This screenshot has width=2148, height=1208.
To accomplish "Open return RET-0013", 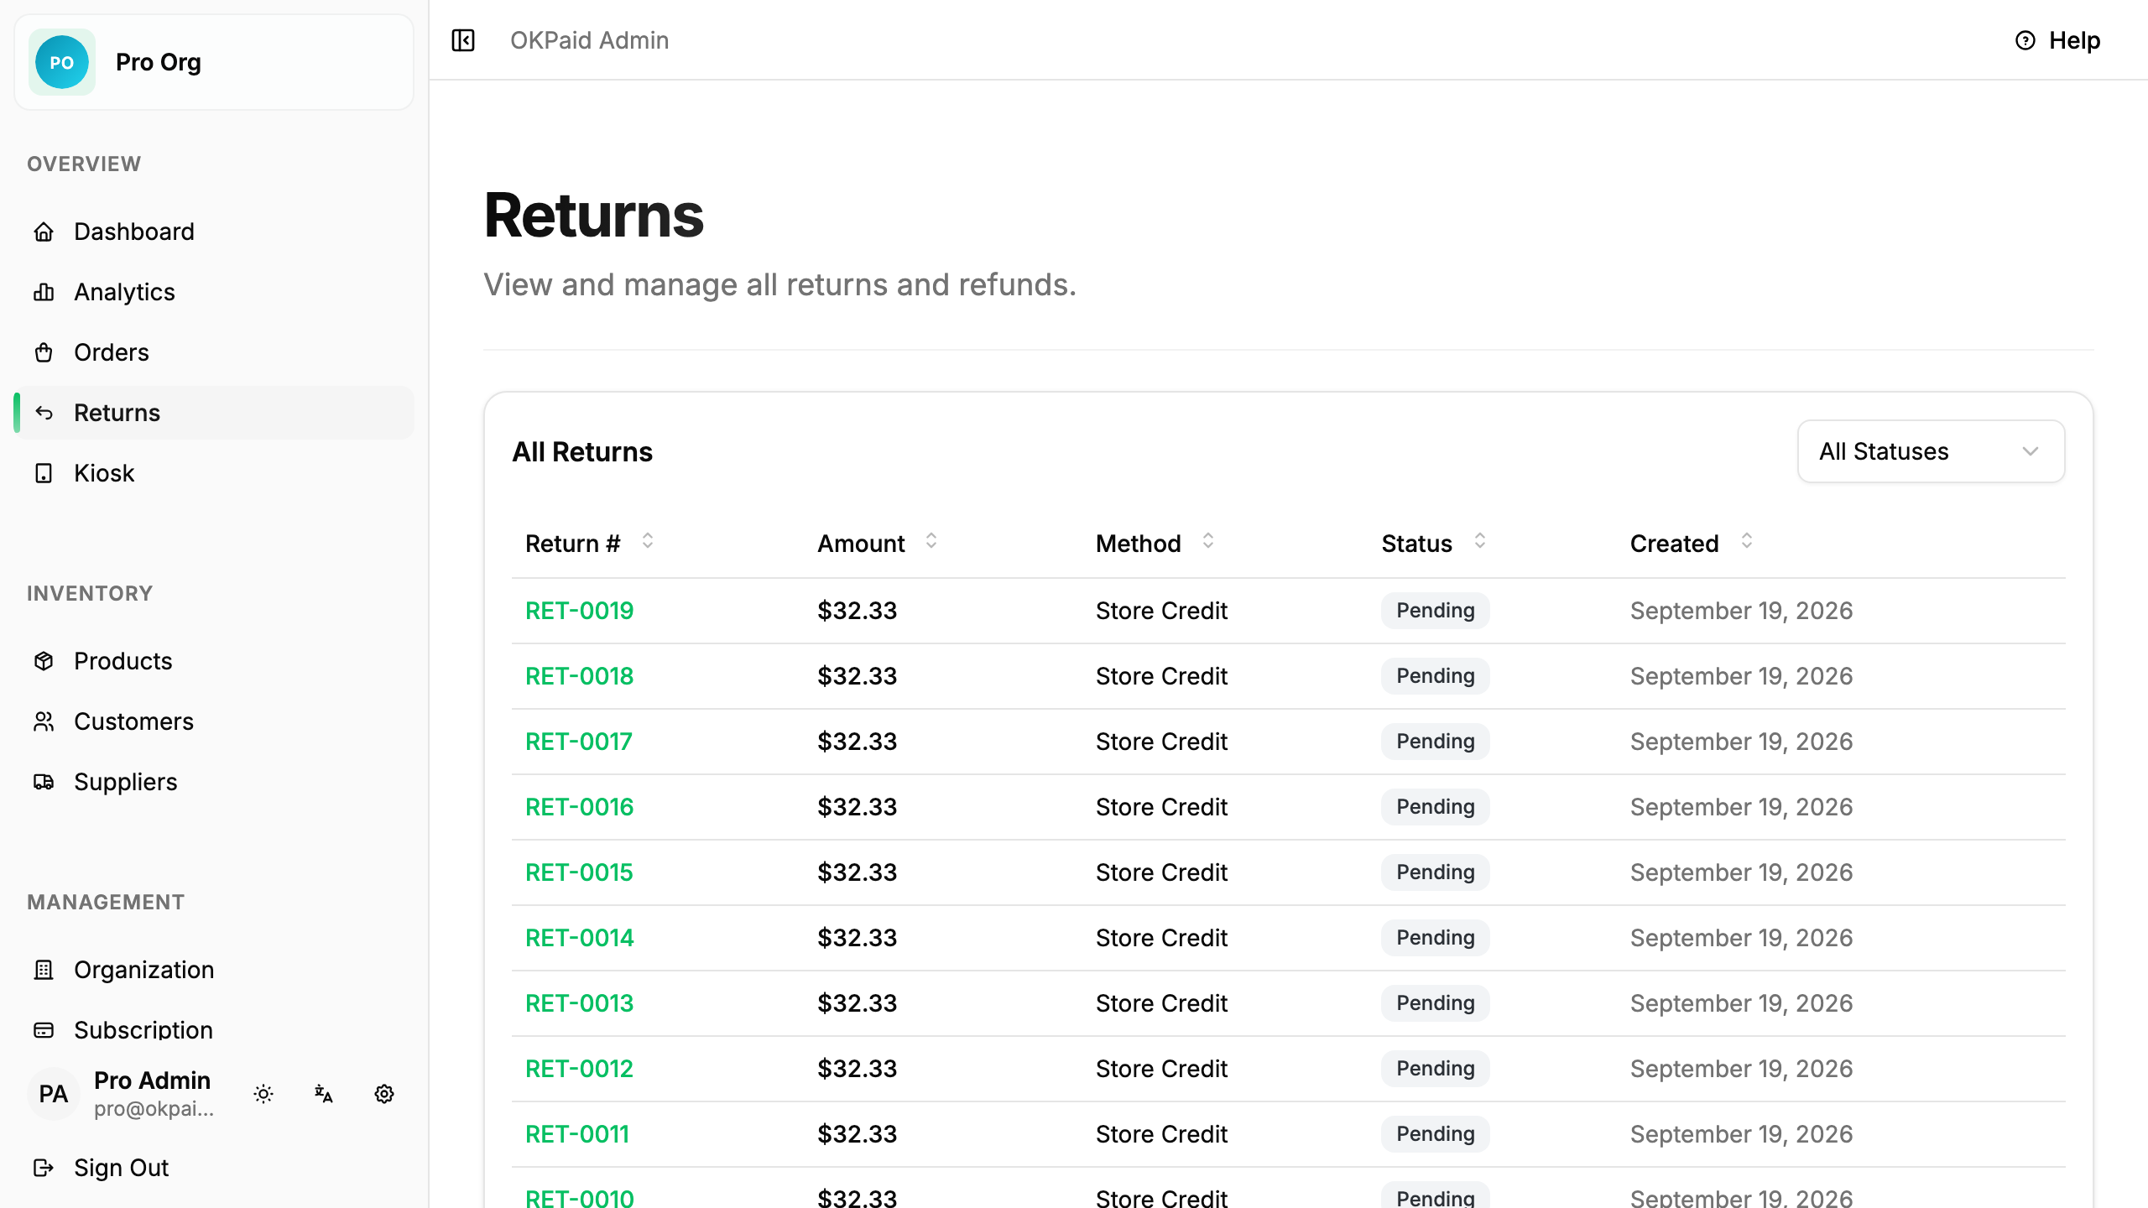I will point(579,1003).
